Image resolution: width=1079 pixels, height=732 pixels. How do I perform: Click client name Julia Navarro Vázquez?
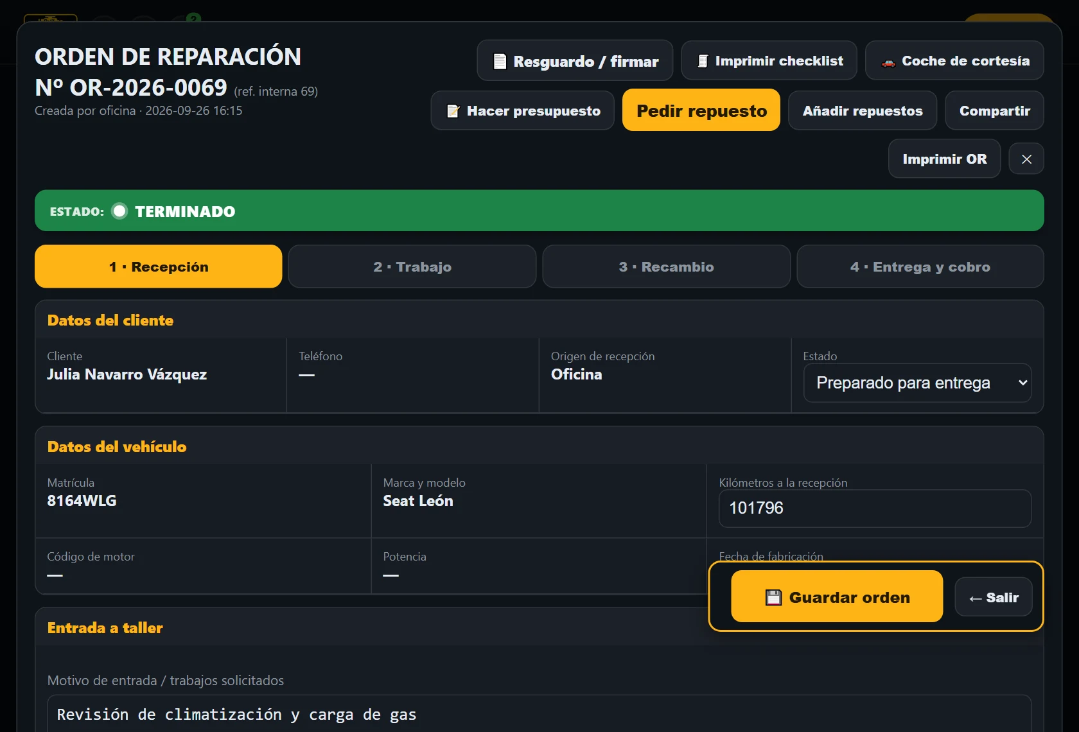click(x=127, y=374)
